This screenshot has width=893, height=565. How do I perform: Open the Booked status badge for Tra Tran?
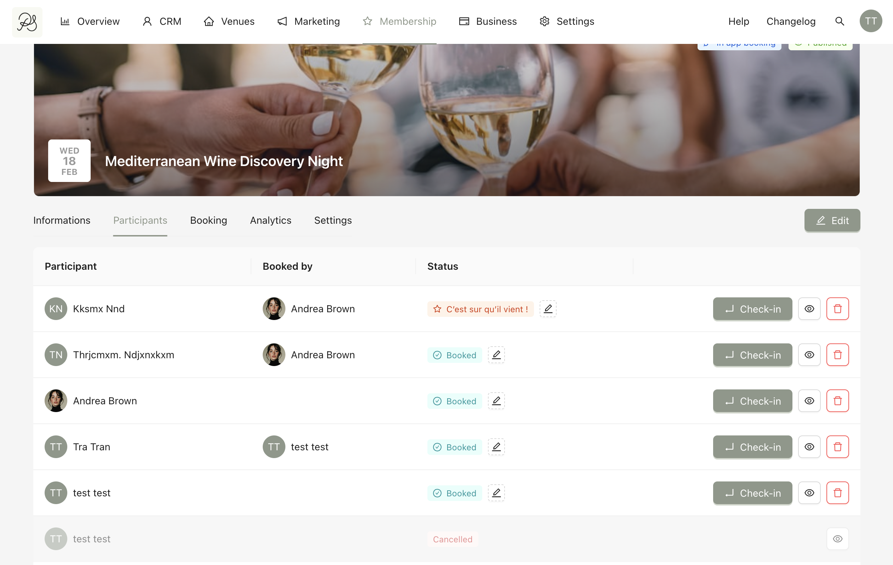[x=454, y=447]
